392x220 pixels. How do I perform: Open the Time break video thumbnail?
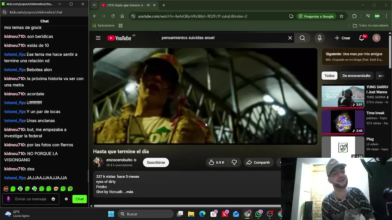(x=343, y=122)
